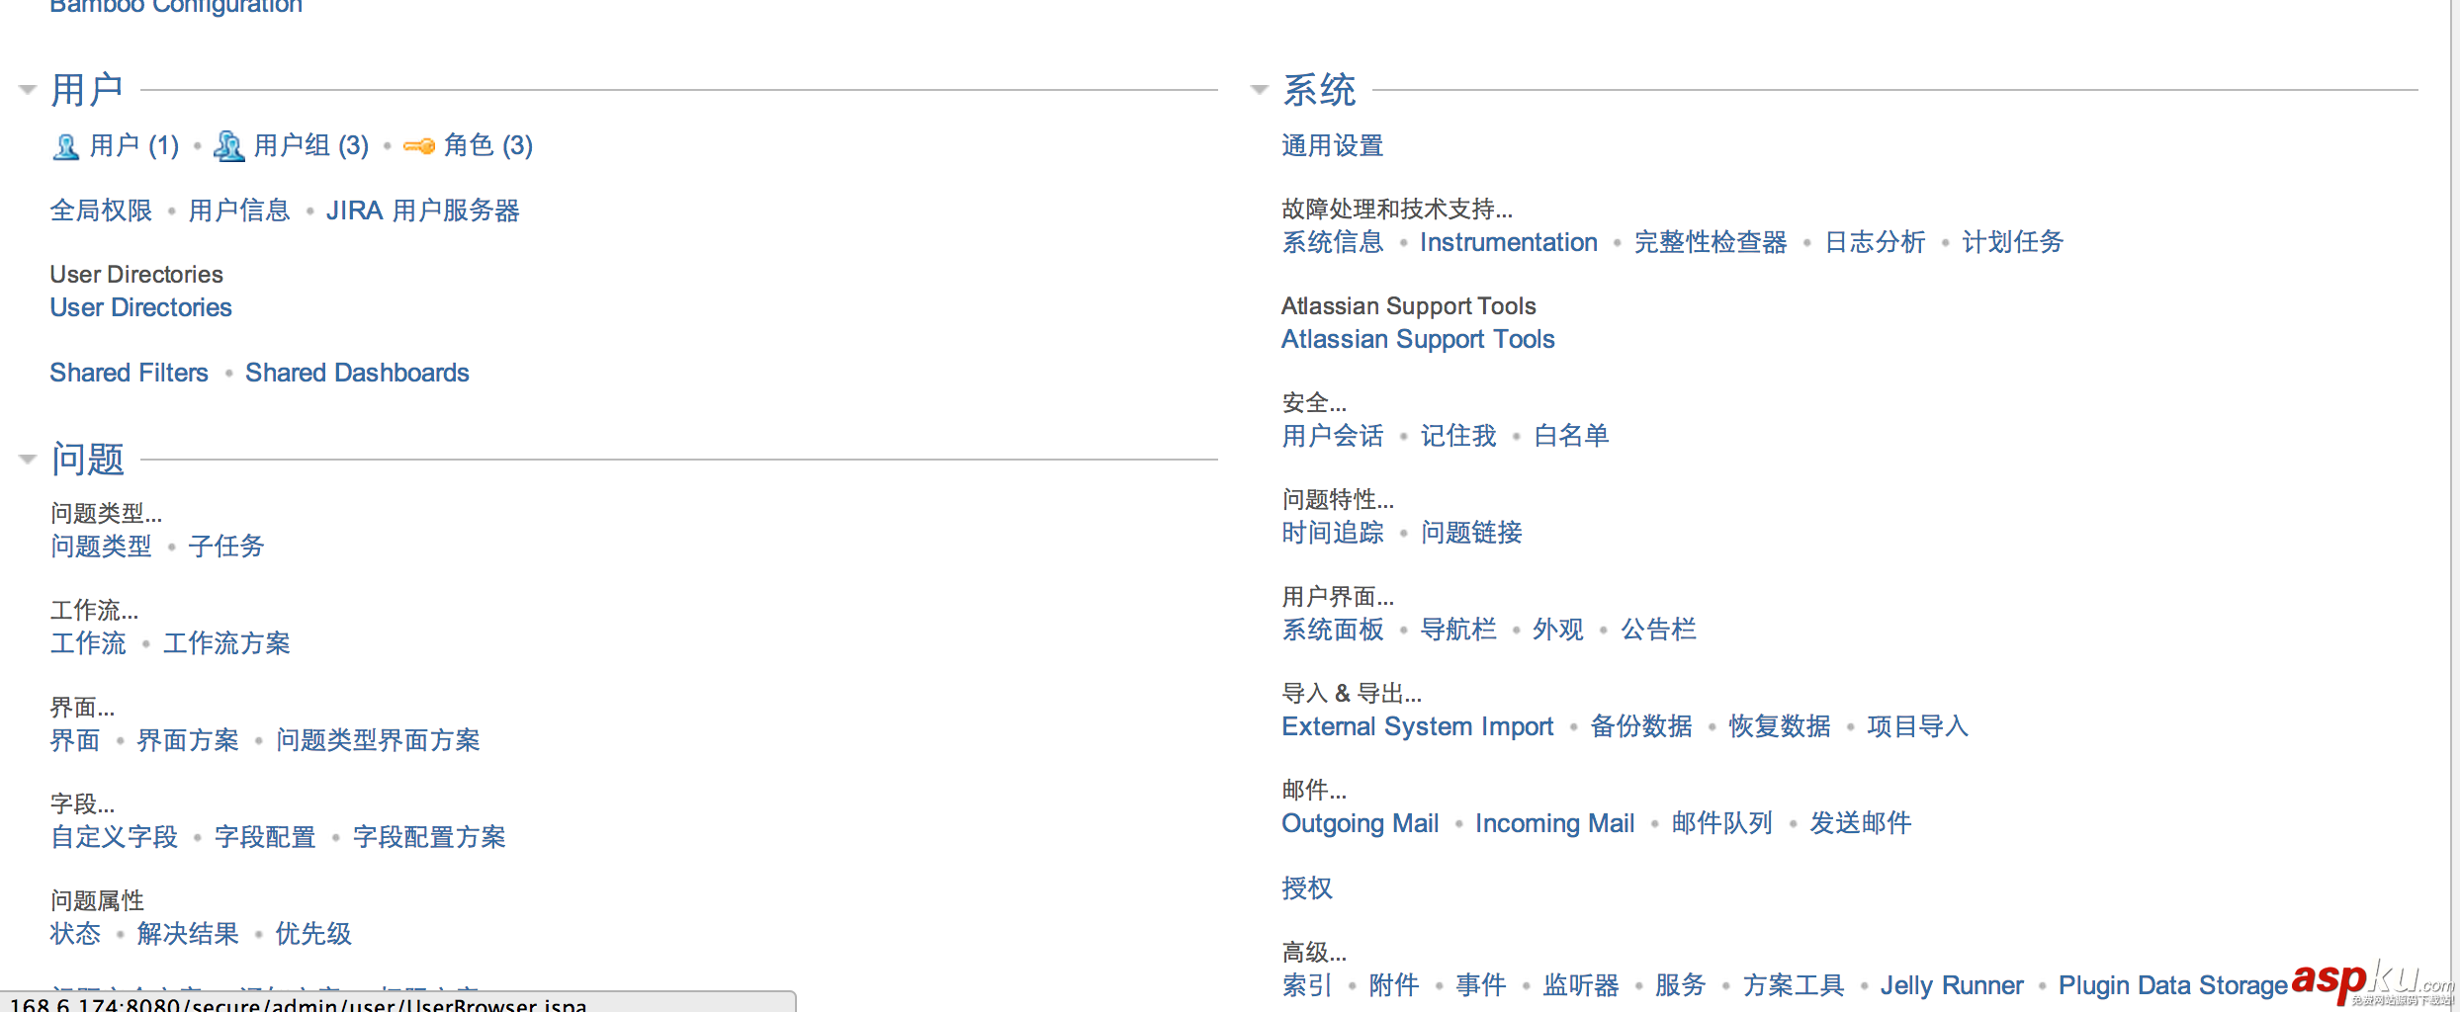Screen dimensions: 2460x1012
Task: Open Incoming Mail settings
Action: click(x=1554, y=823)
